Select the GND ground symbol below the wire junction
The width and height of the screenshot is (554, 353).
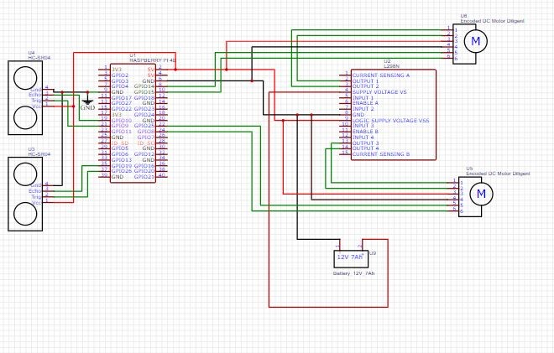pyautogui.click(x=87, y=104)
